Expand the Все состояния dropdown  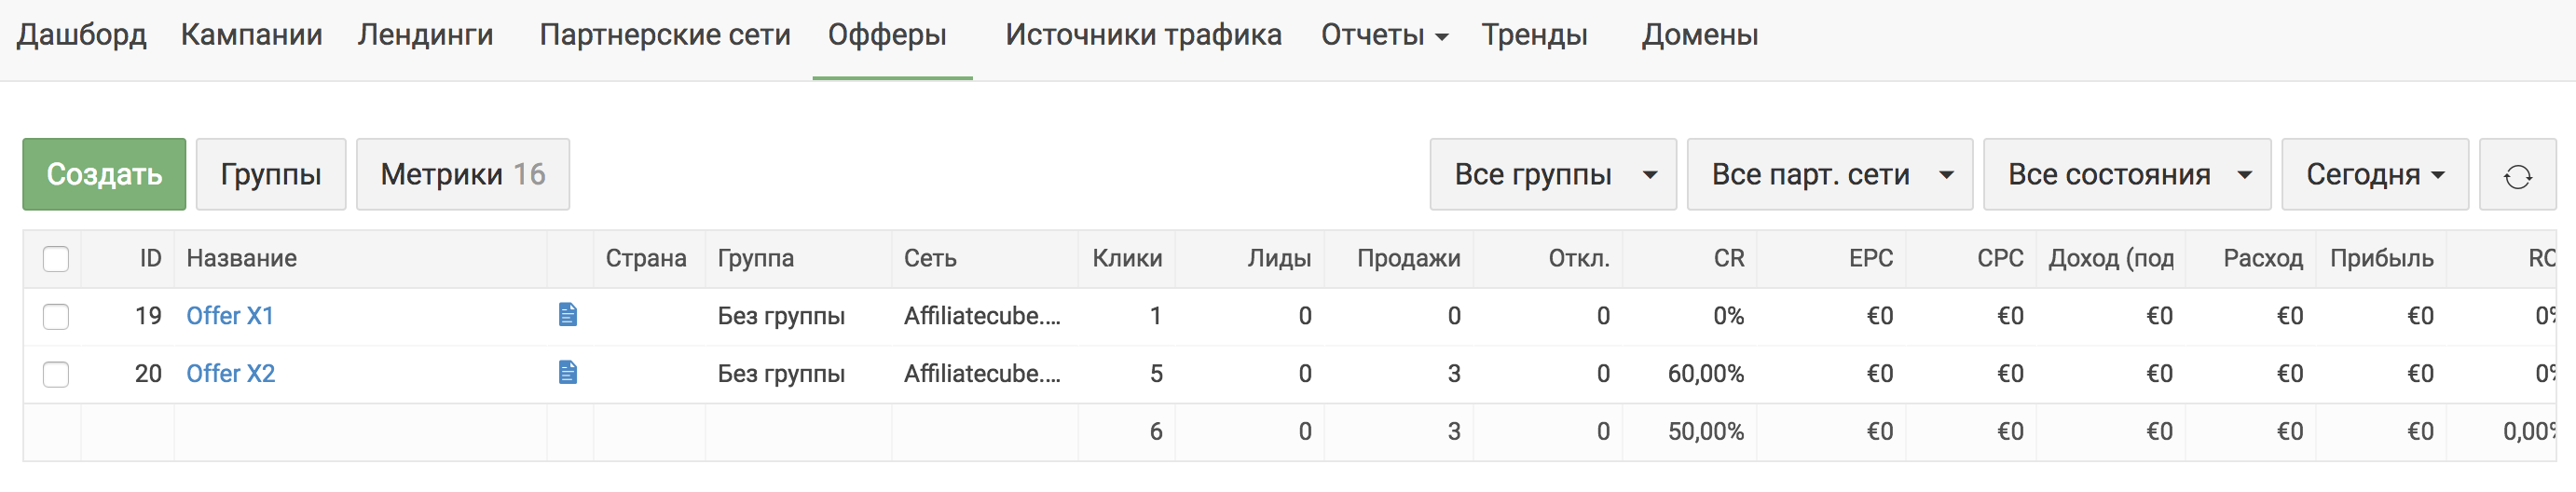[x=2127, y=174]
